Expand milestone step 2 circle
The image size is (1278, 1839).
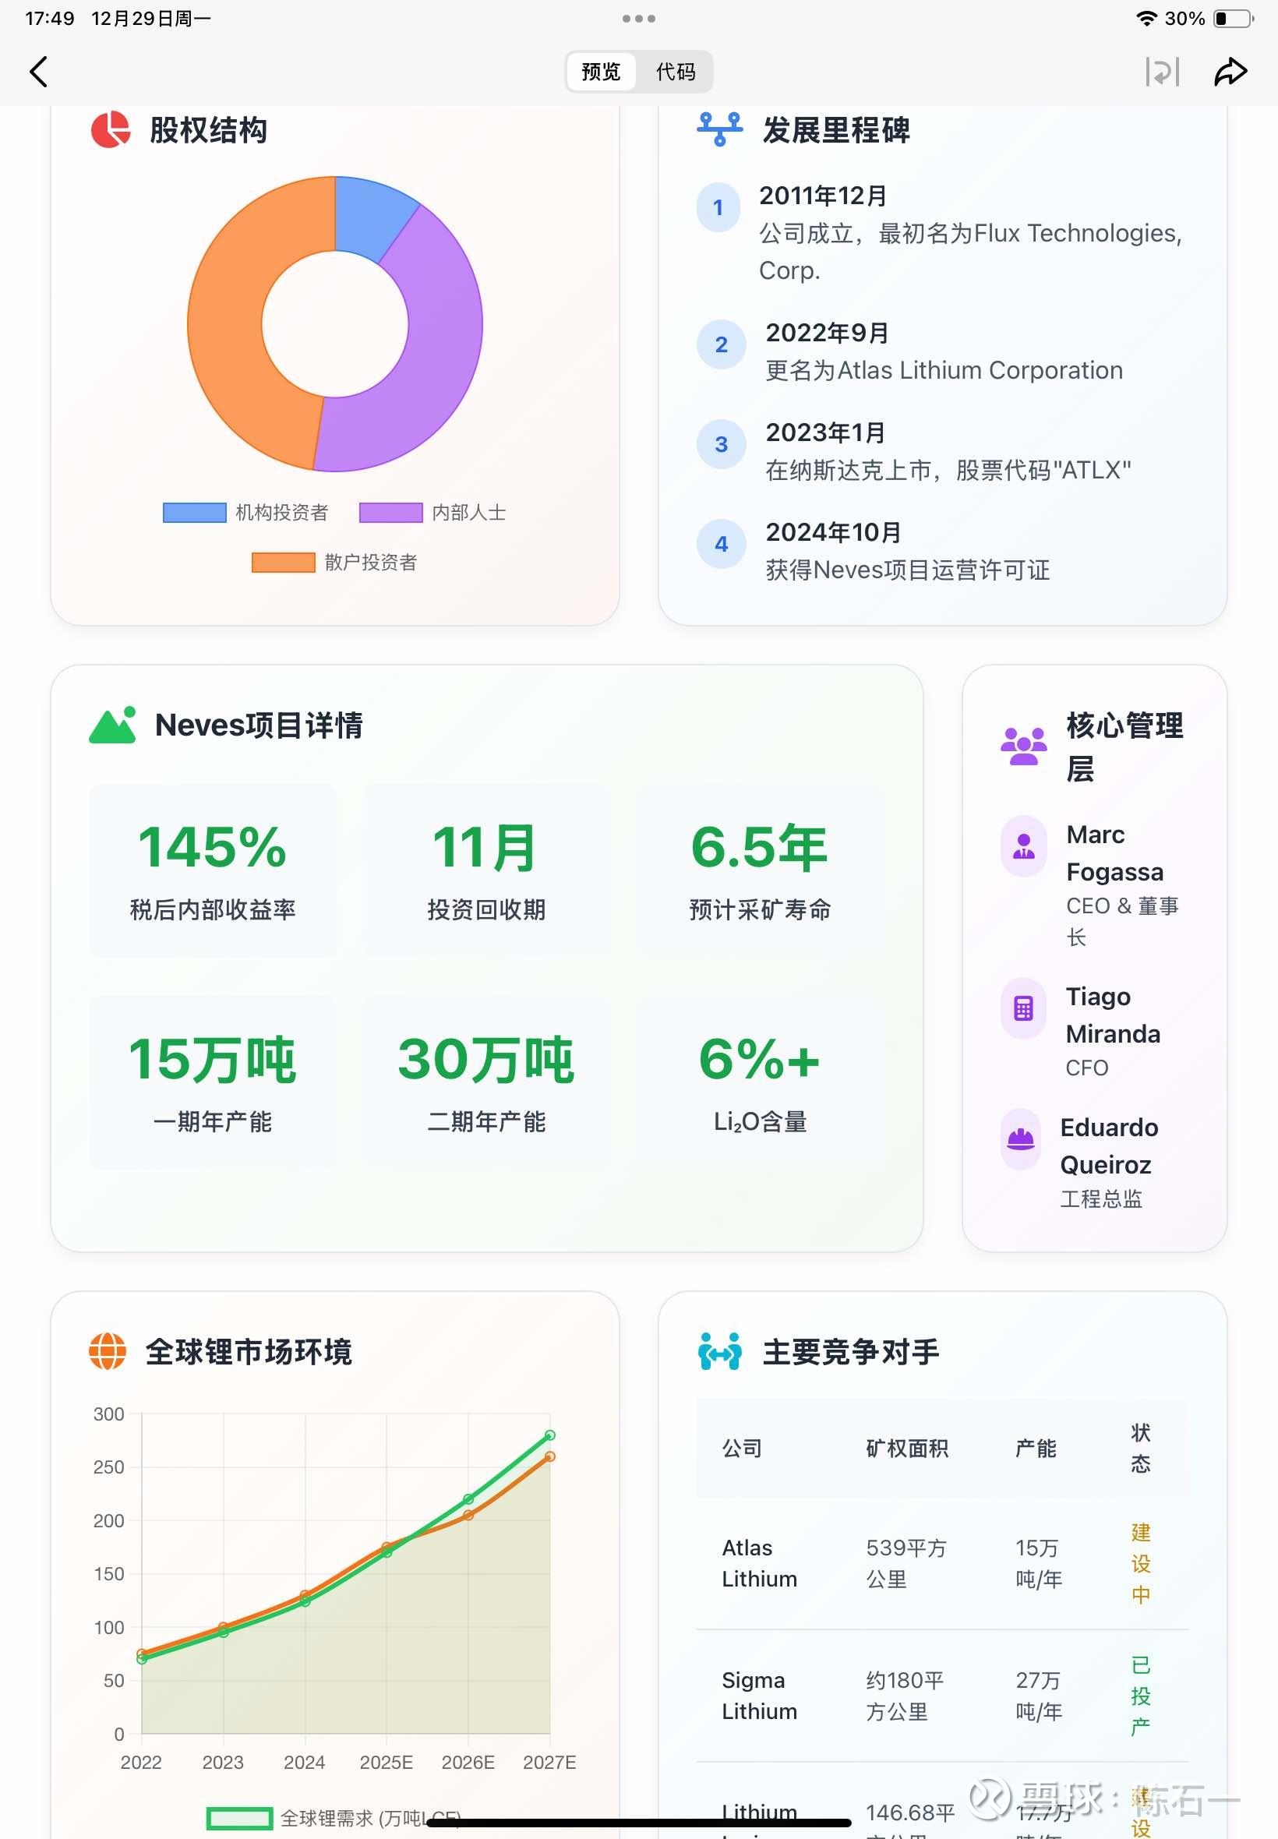720,344
